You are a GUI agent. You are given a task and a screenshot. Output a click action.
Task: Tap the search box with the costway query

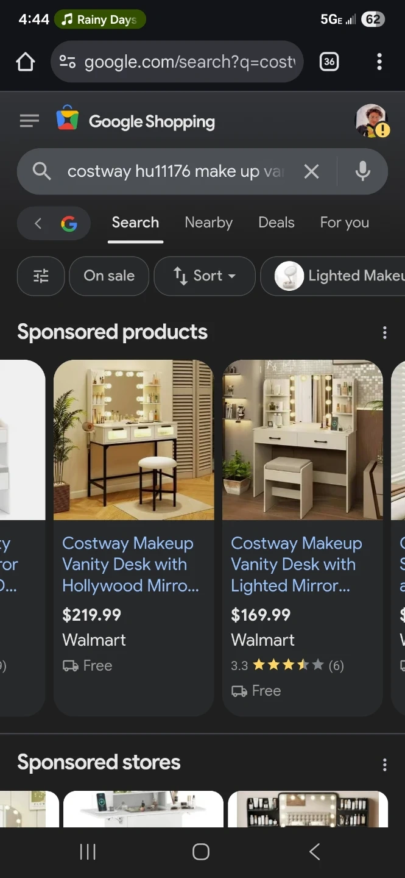coord(175,172)
